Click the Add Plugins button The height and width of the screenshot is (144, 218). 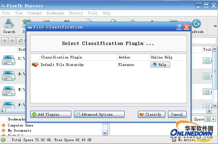(x=51, y=114)
